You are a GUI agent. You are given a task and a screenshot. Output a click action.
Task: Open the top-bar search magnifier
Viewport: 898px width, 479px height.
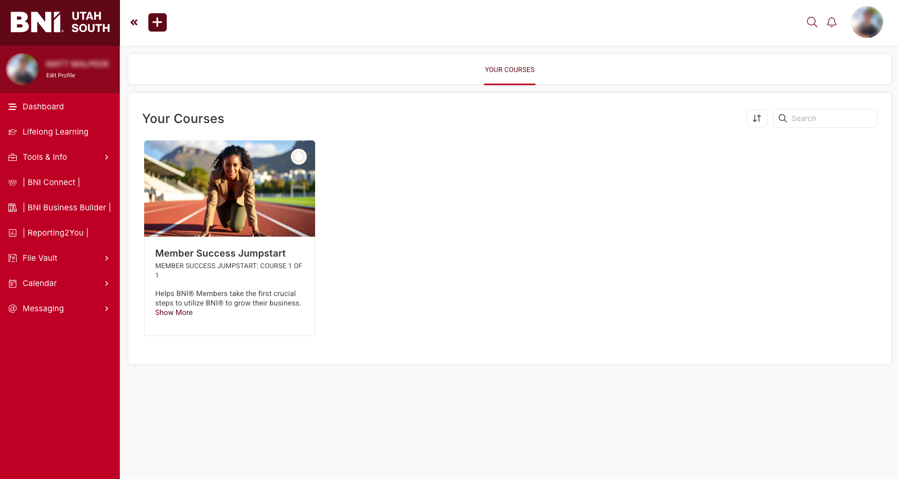[812, 22]
